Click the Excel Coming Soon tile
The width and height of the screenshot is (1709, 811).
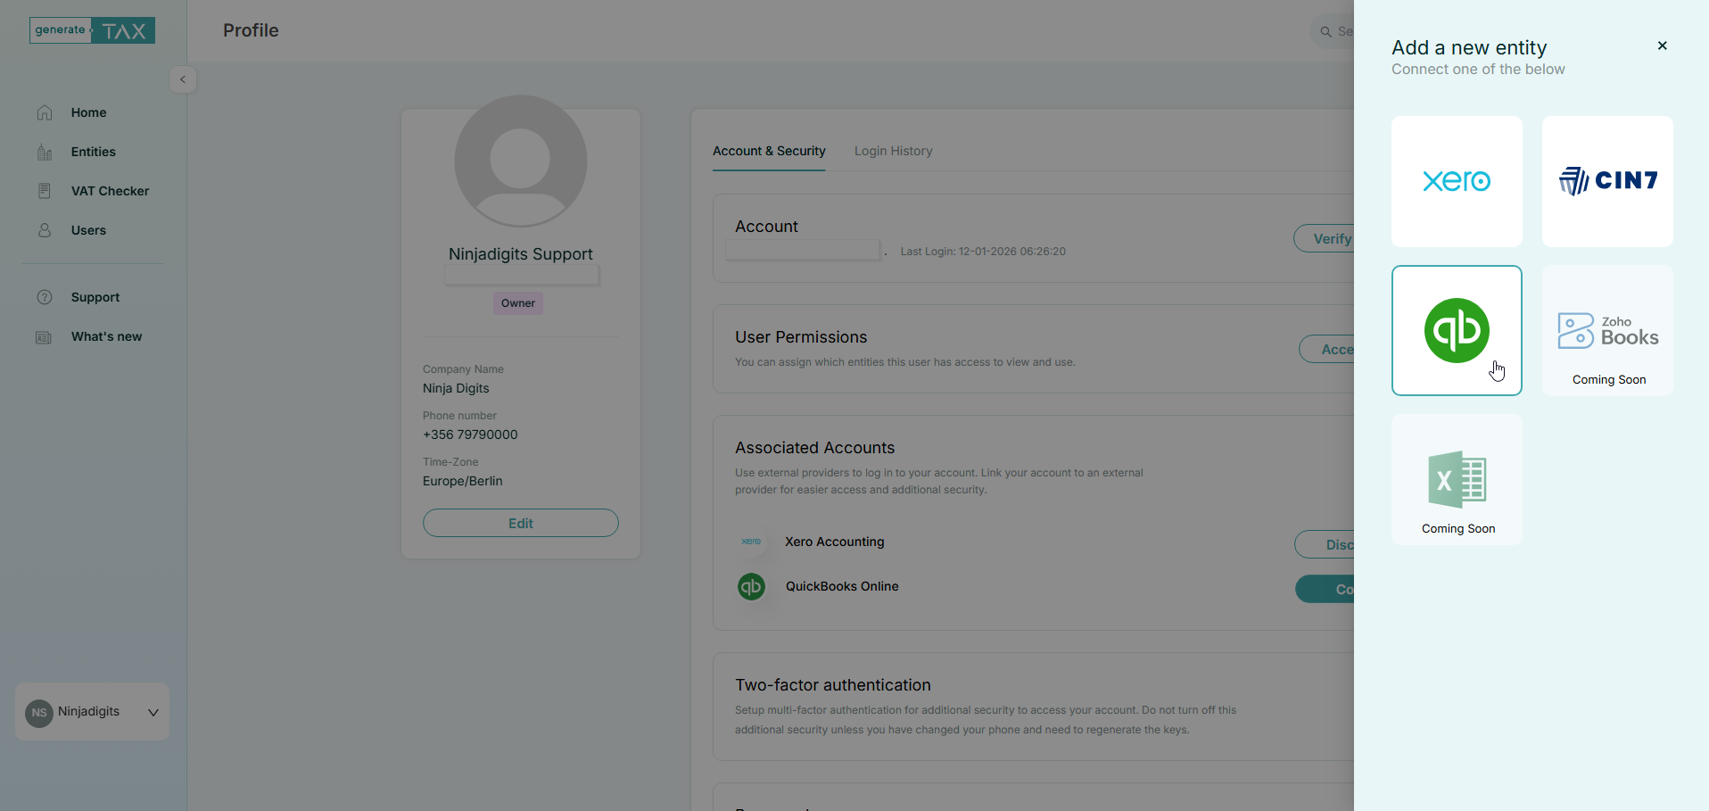[1456, 479]
